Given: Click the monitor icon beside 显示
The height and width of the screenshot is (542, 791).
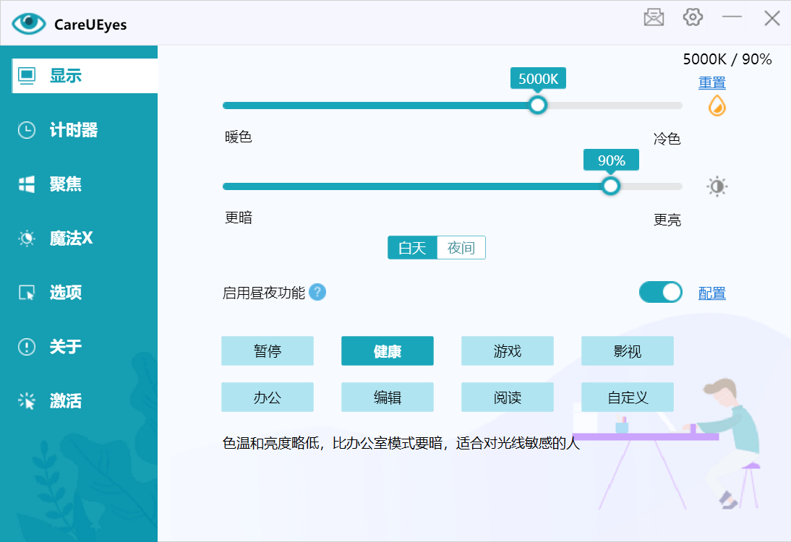Looking at the screenshot, I should (27, 76).
